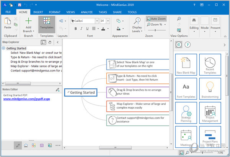230x157 pixels.
Task: Open Font Templates tile
Action: click(186, 89)
